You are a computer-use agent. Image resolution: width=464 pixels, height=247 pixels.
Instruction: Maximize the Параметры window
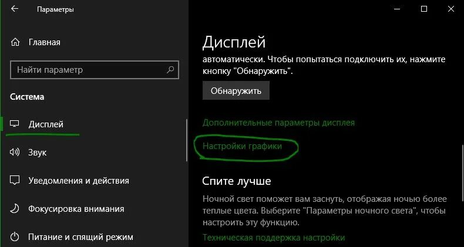[x=424, y=9]
